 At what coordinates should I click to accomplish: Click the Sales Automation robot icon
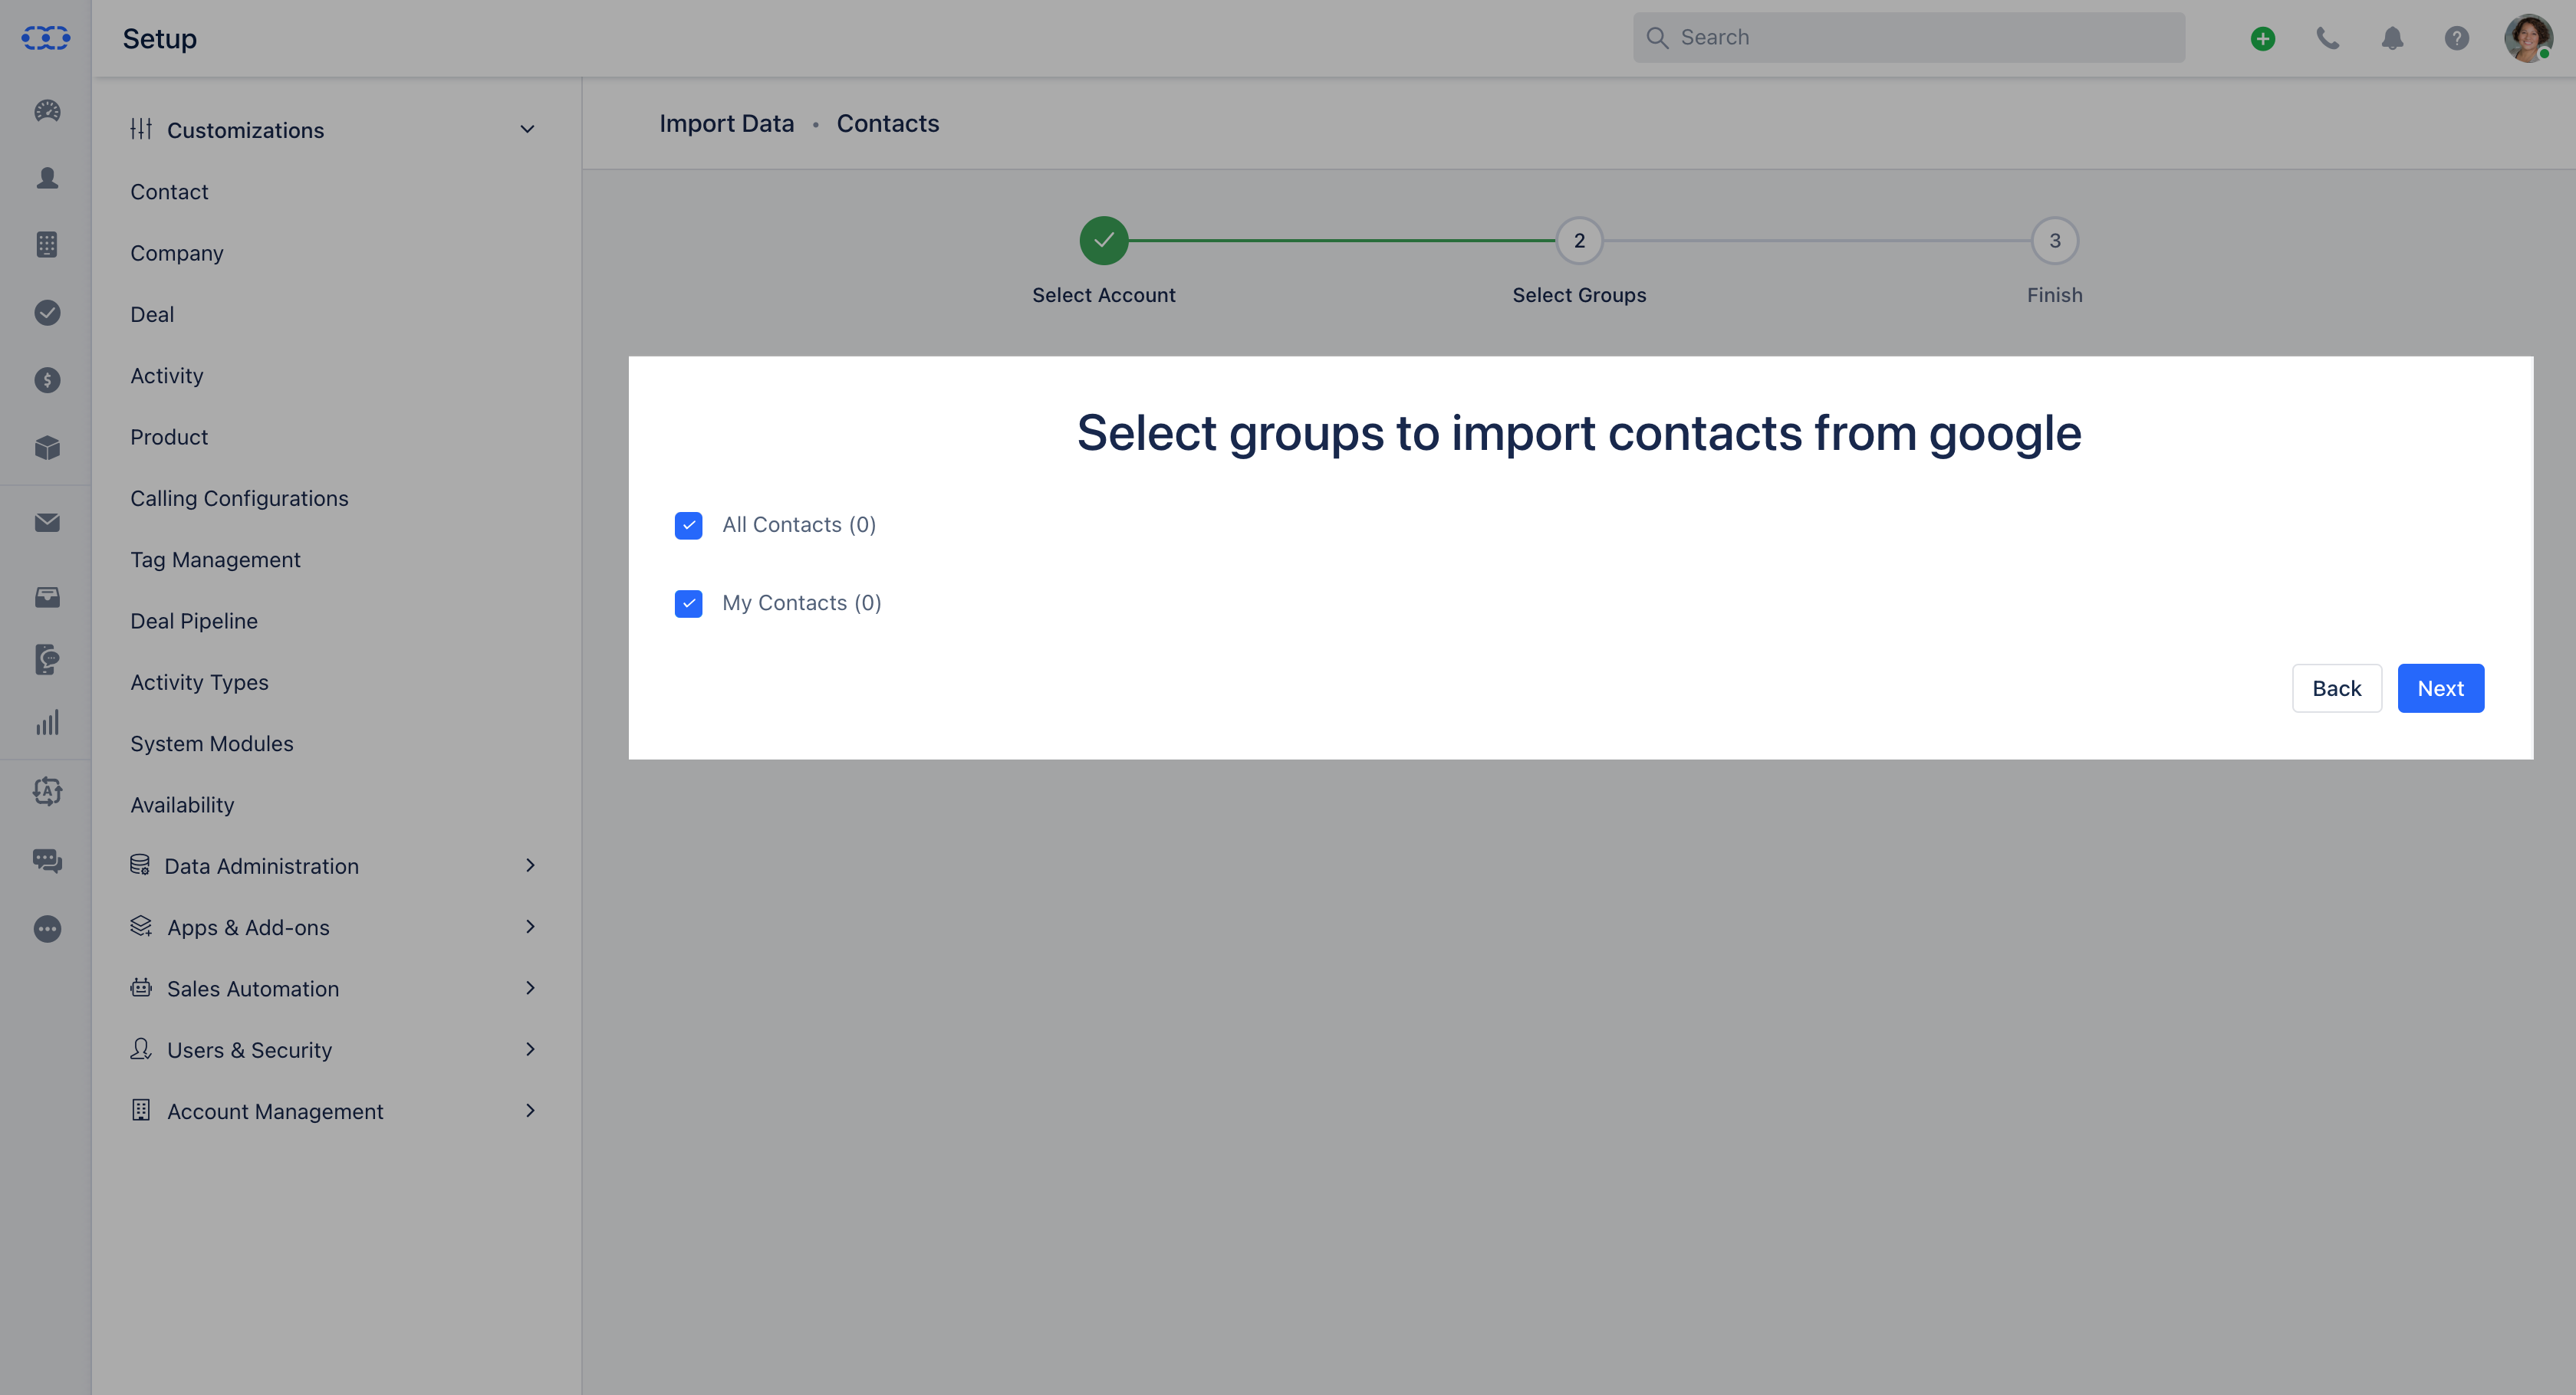coord(141,987)
